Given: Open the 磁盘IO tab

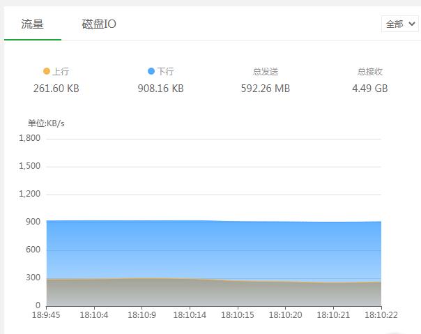Looking at the screenshot, I should coord(99,24).
